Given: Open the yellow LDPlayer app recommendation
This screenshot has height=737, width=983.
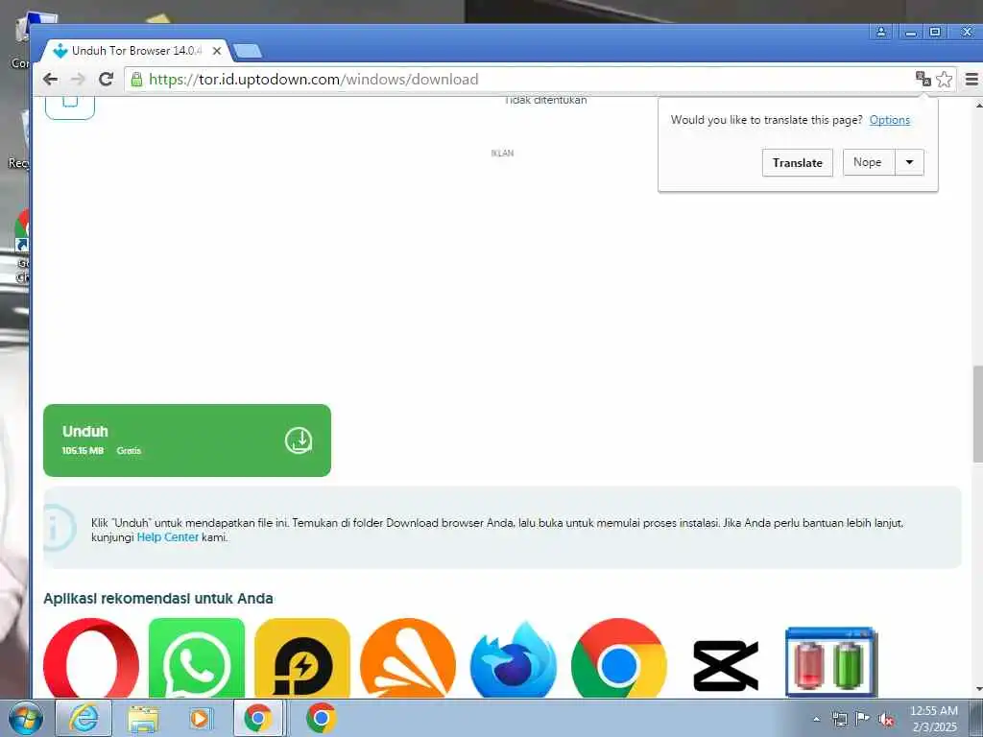Looking at the screenshot, I should (x=302, y=658).
